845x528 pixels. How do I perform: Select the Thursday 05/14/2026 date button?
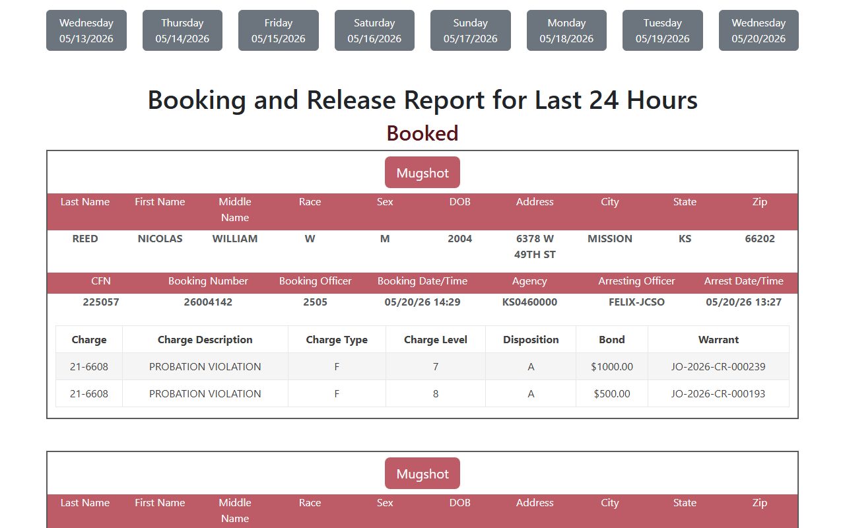point(182,30)
